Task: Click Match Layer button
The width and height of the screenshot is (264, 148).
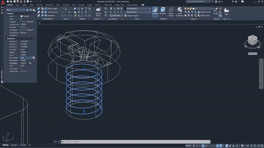Action: [x=203, y=16]
